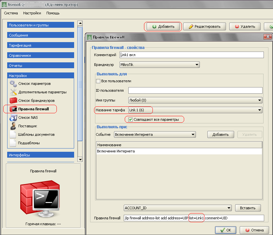Open the Настройки menu
The height and width of the screenshot is (235, 273).
(x=32, y=13)
